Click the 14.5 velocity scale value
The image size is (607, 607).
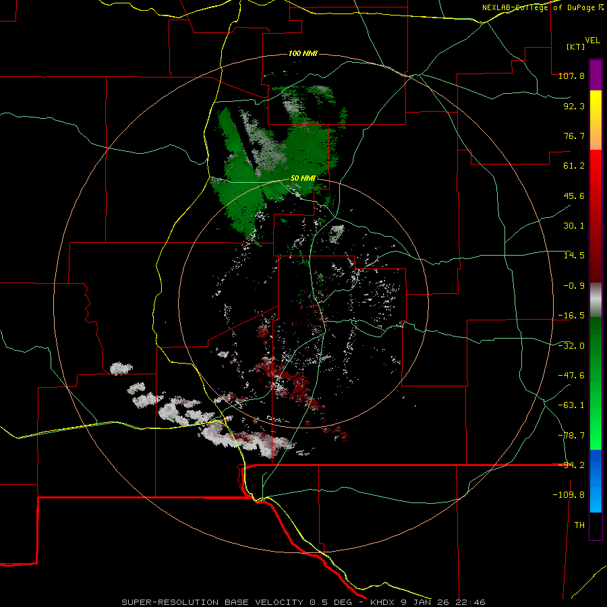coord(574,256)
